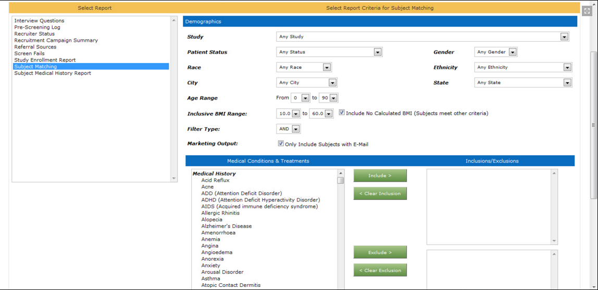Select Screen Fails report

pyautogui.click(x=29, y=53)
